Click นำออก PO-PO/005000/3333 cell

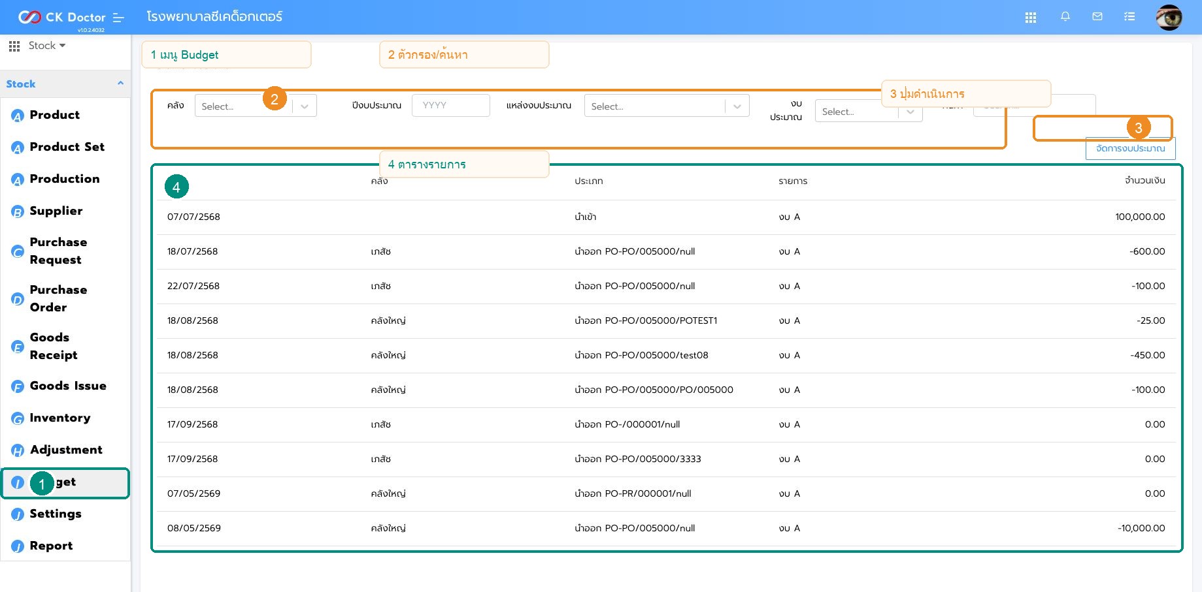[x=638, y=459]
